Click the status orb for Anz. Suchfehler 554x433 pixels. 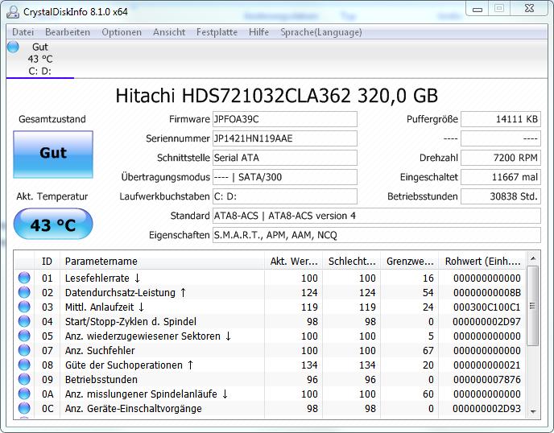pyautogui.click(x=24, y=350)
